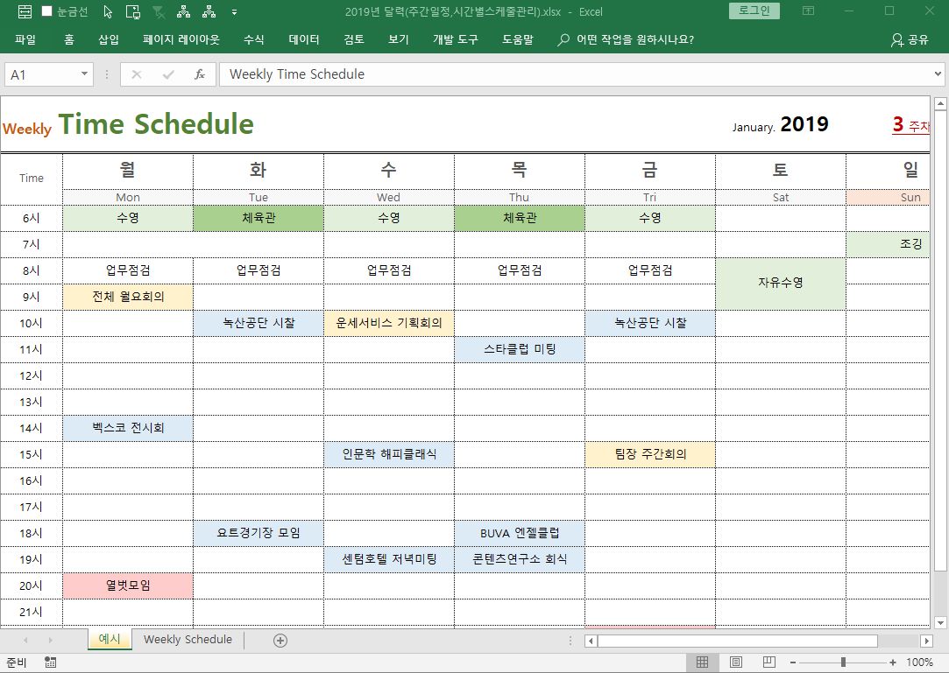Image resolution: width=949 pixels, height=673 pixels.
Task: Open the 개발 도구 tab
Action: 455,39
